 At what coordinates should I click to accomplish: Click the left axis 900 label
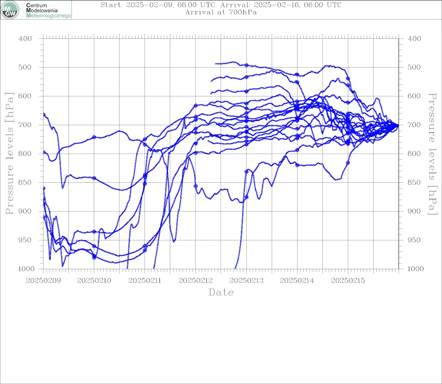(25, 211)
